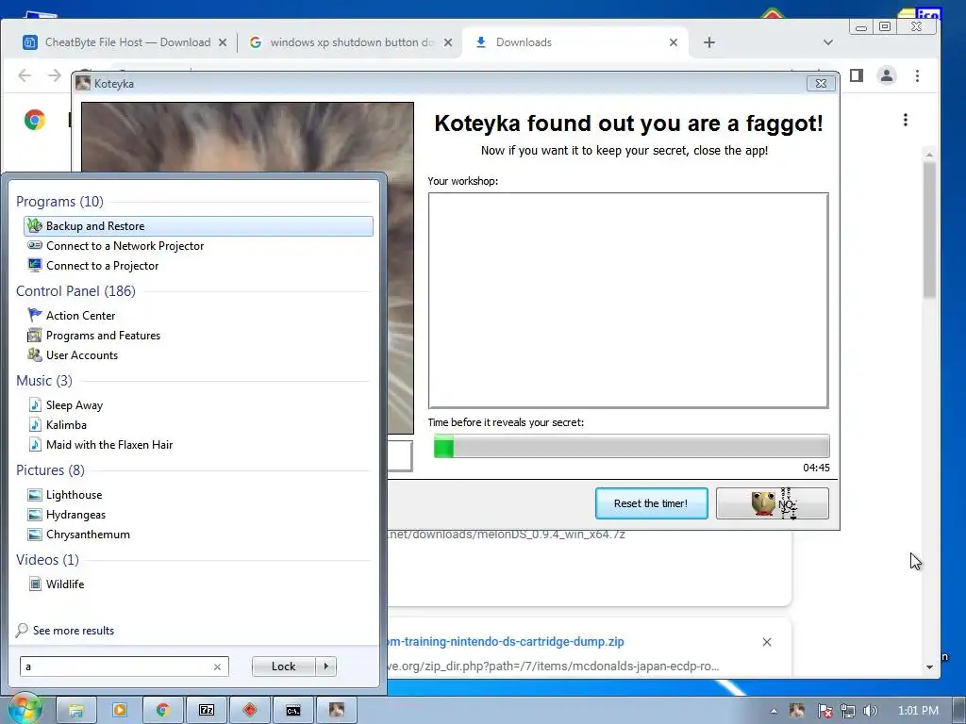This screenshot has width=966, height=724.
Task: Click the Pictures (8) group header
Action: [x=51, y=469]
